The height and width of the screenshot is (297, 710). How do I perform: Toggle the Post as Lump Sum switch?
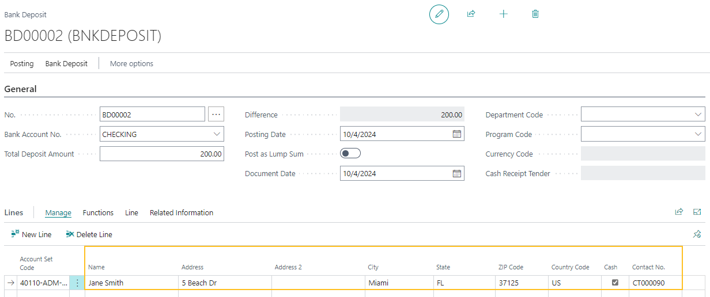click(350, 154)
